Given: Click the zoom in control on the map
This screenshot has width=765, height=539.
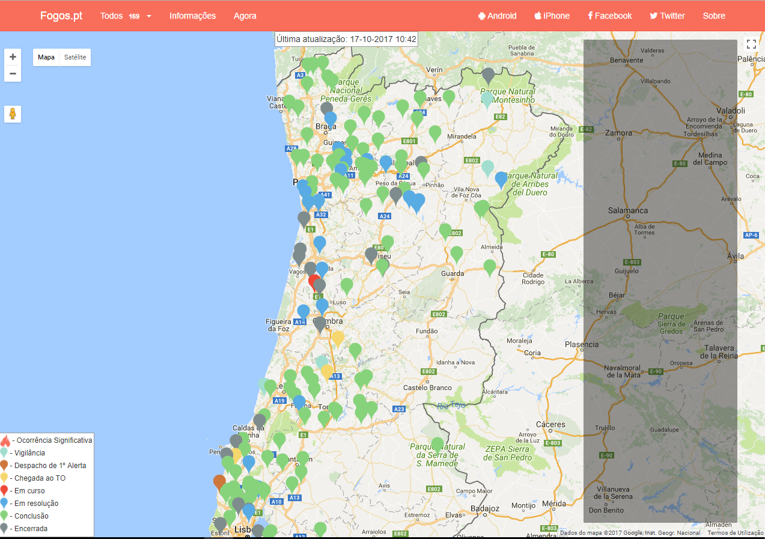Looking at the screenshot, I should pyautogui.click(x=12, y=56).
